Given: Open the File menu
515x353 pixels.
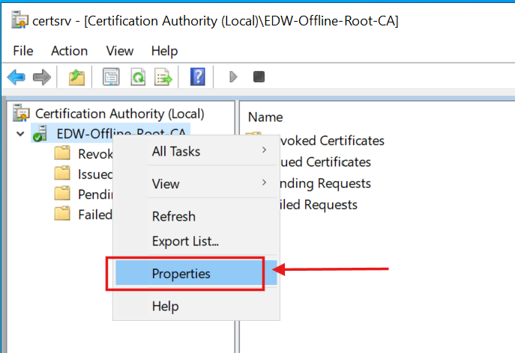Looking at the screenshot, I should pyautogui.click(x=23, y=51).
